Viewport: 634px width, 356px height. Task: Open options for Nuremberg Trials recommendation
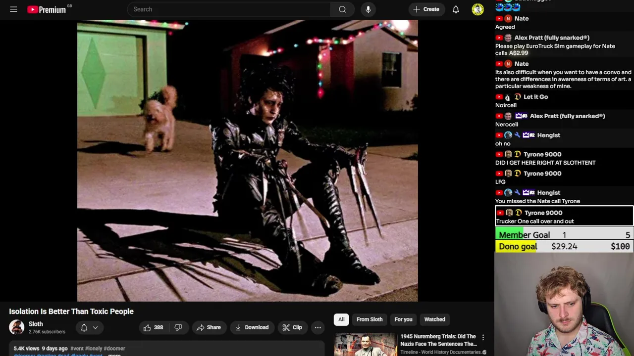483,338
